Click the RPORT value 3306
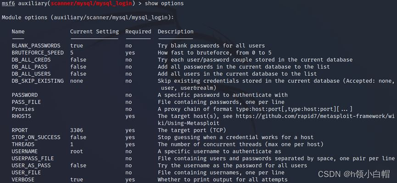Image resolution: width=397 pixels, height=183 pixels. click(x=77, y=130)
